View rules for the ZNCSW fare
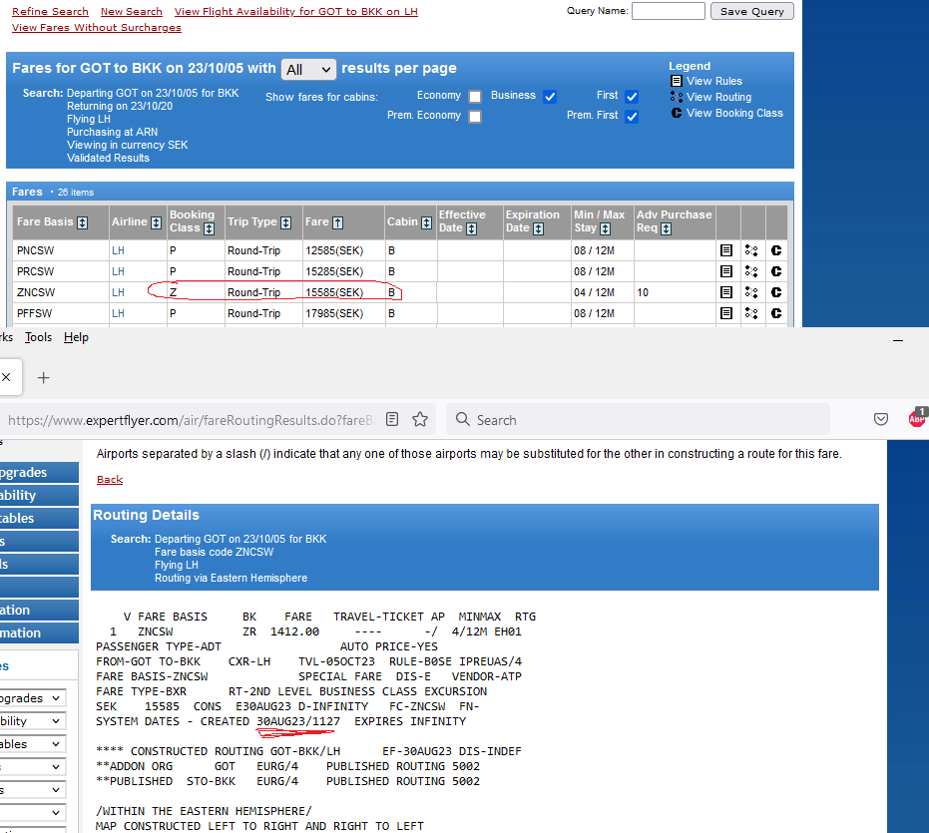 point(728,292)
